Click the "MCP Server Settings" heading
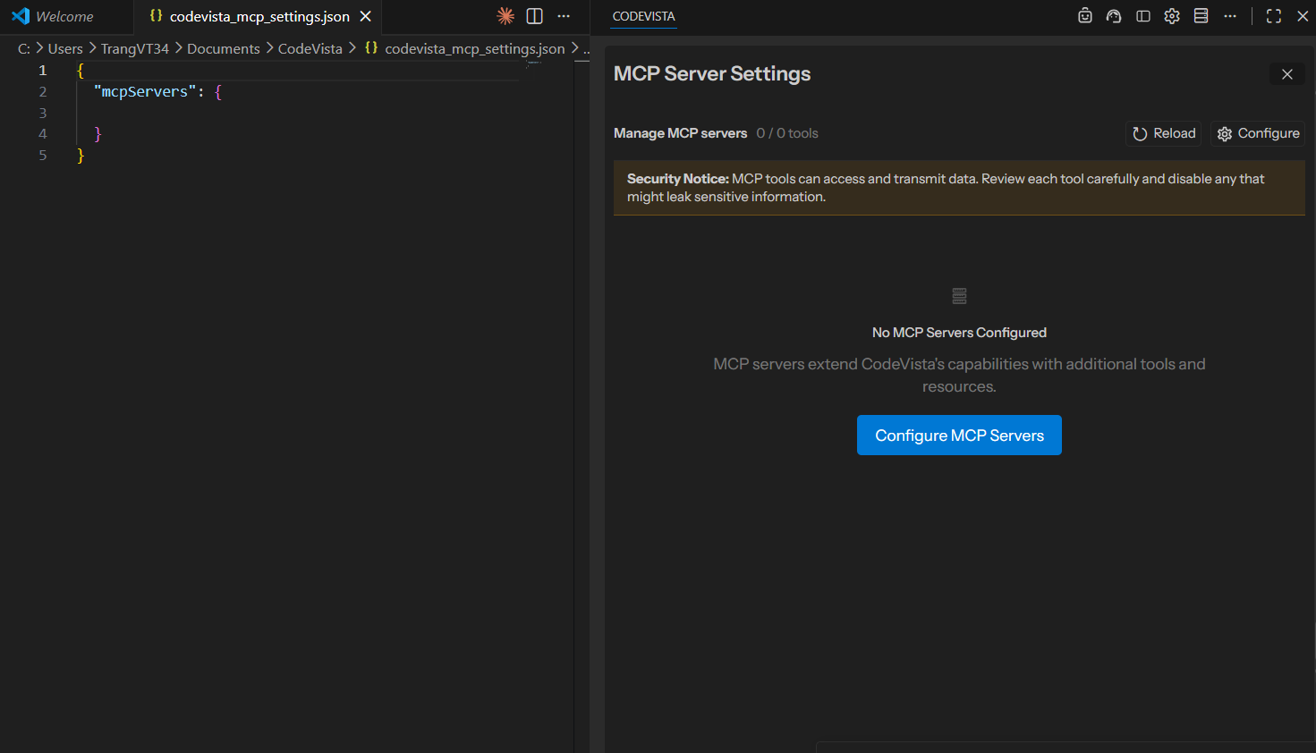 712,74
